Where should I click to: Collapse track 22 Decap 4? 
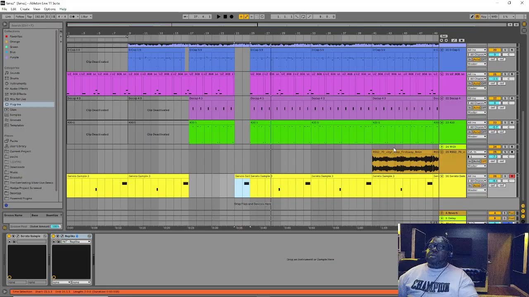(442, 98)
